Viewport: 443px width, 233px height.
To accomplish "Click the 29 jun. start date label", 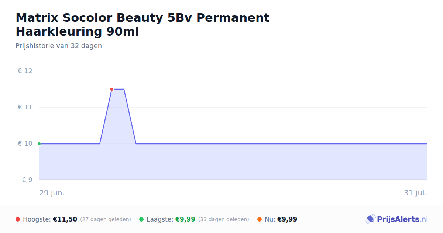I will tap(52, 193).
